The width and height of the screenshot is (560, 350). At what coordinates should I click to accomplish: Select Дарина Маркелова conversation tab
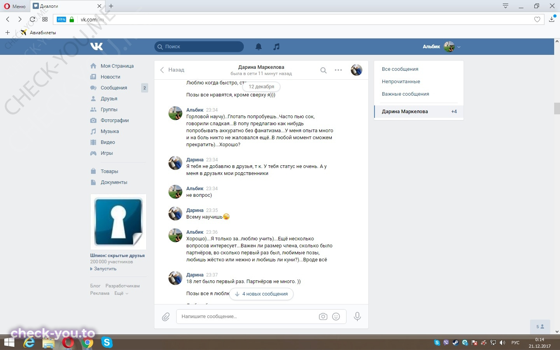[418, 112]
